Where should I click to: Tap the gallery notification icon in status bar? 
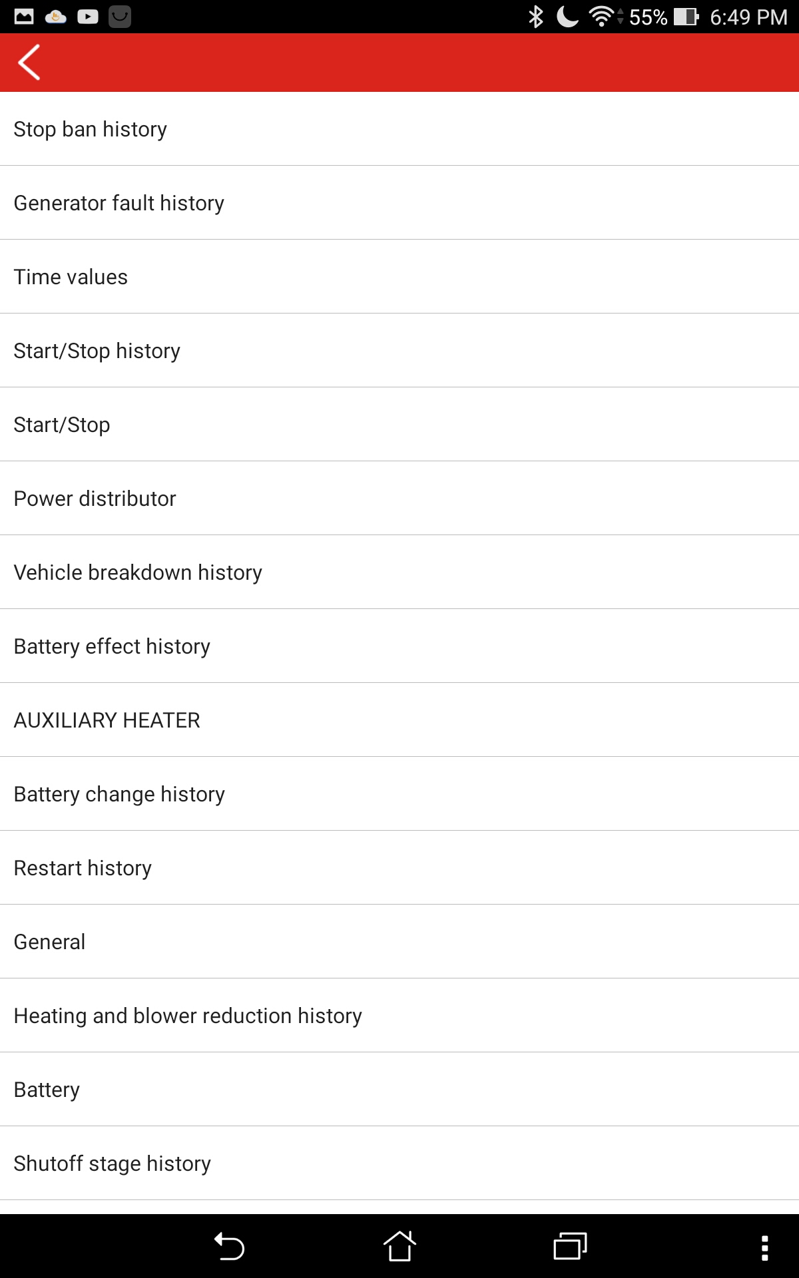[x=24, y=17]
